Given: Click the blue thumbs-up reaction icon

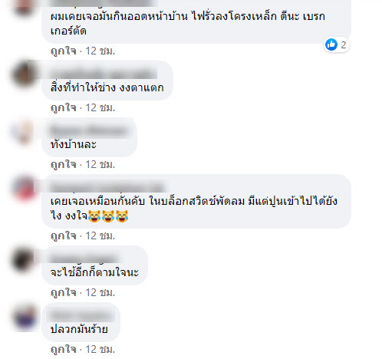Looking at the screenshot, I should click(331, 44).
